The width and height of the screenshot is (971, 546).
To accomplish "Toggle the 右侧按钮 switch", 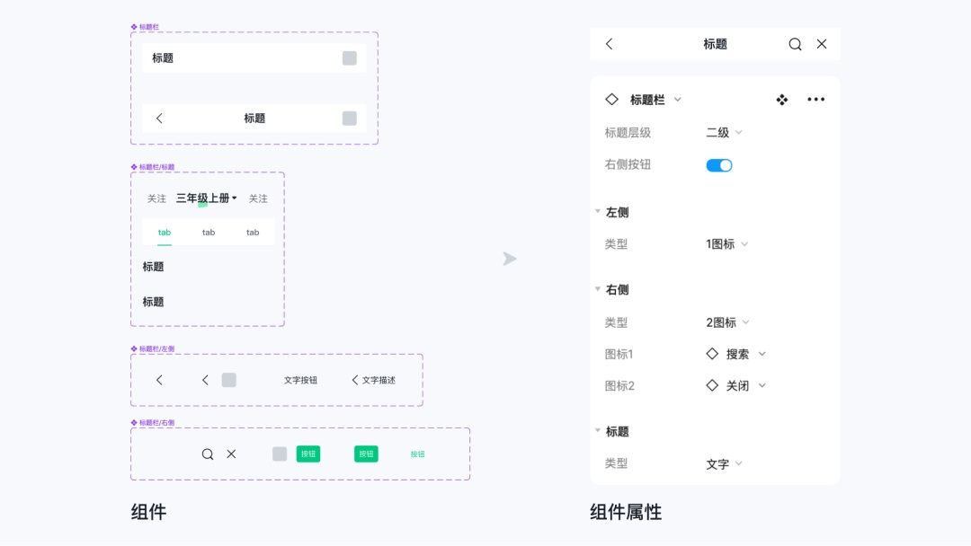I will click(x=719, y=165).
